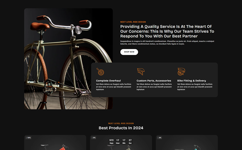Click the 27 Sec countdown box
This screenshot has width=242, height=150.
(x=130, y=141)
